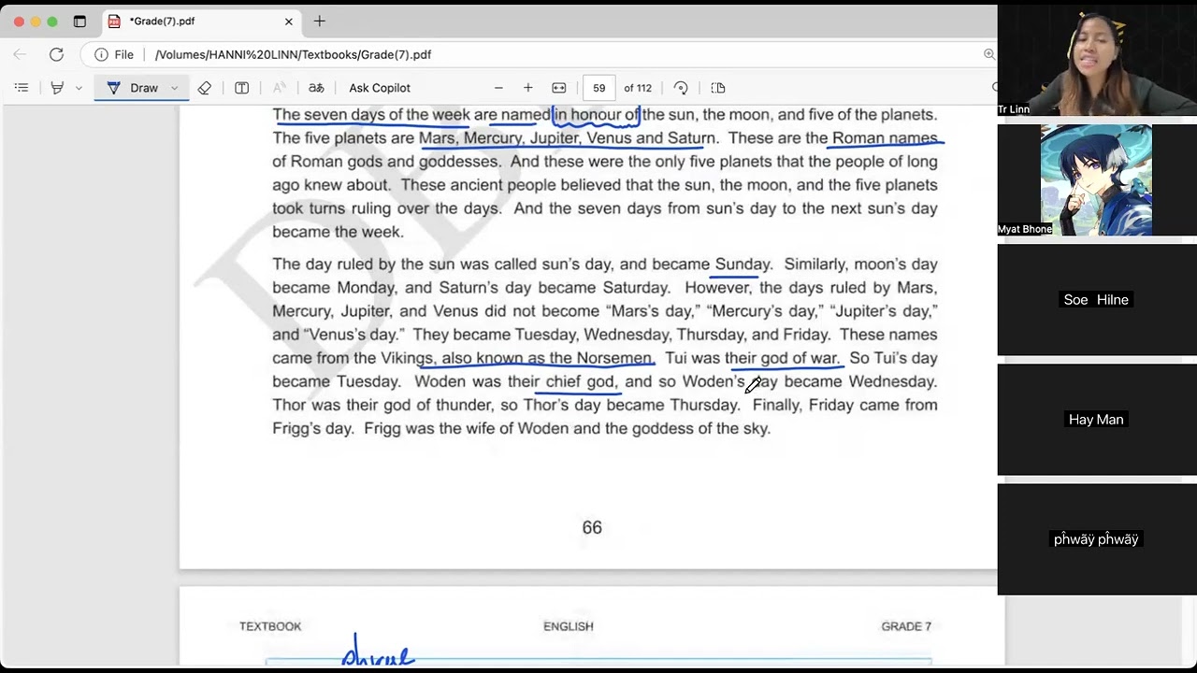
Task: Click the word "Vikings" in the passage
Action: [407, 358]
